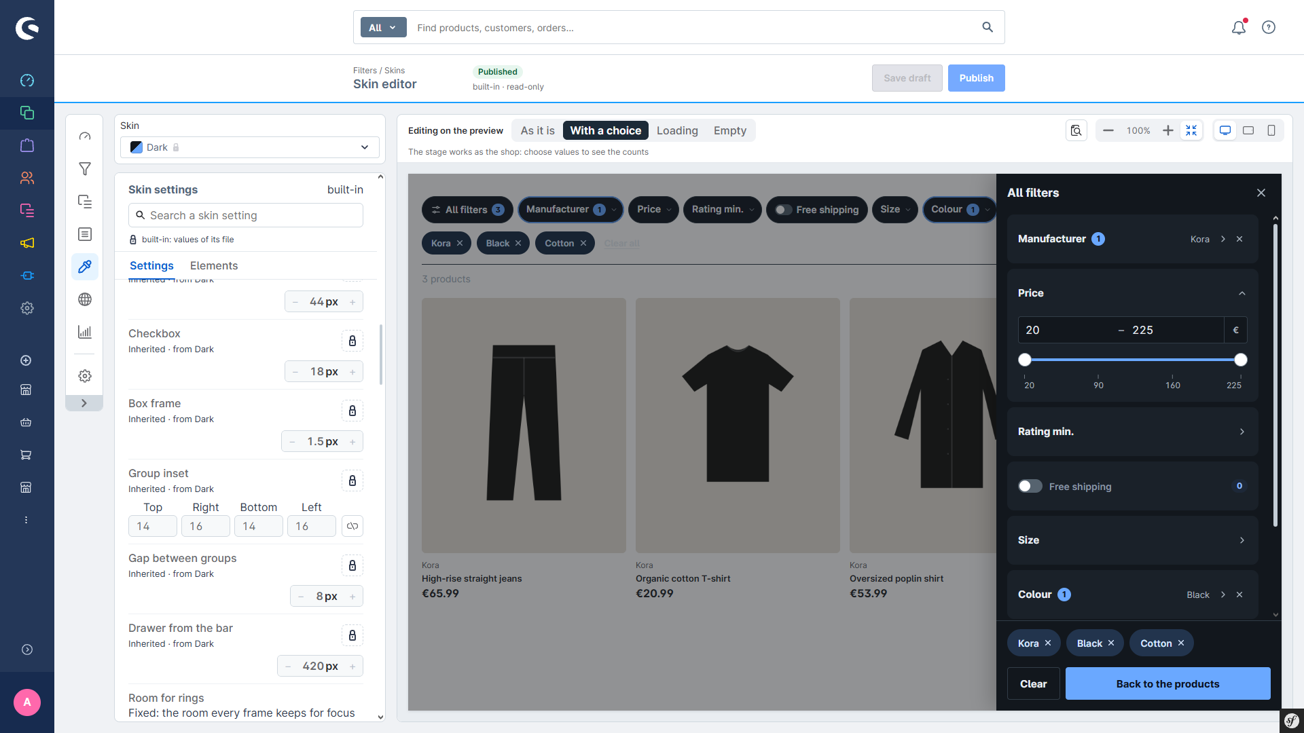This screenshot has width=1304, height=733.
Task: Open the notifications bell
Action: 1239,27
